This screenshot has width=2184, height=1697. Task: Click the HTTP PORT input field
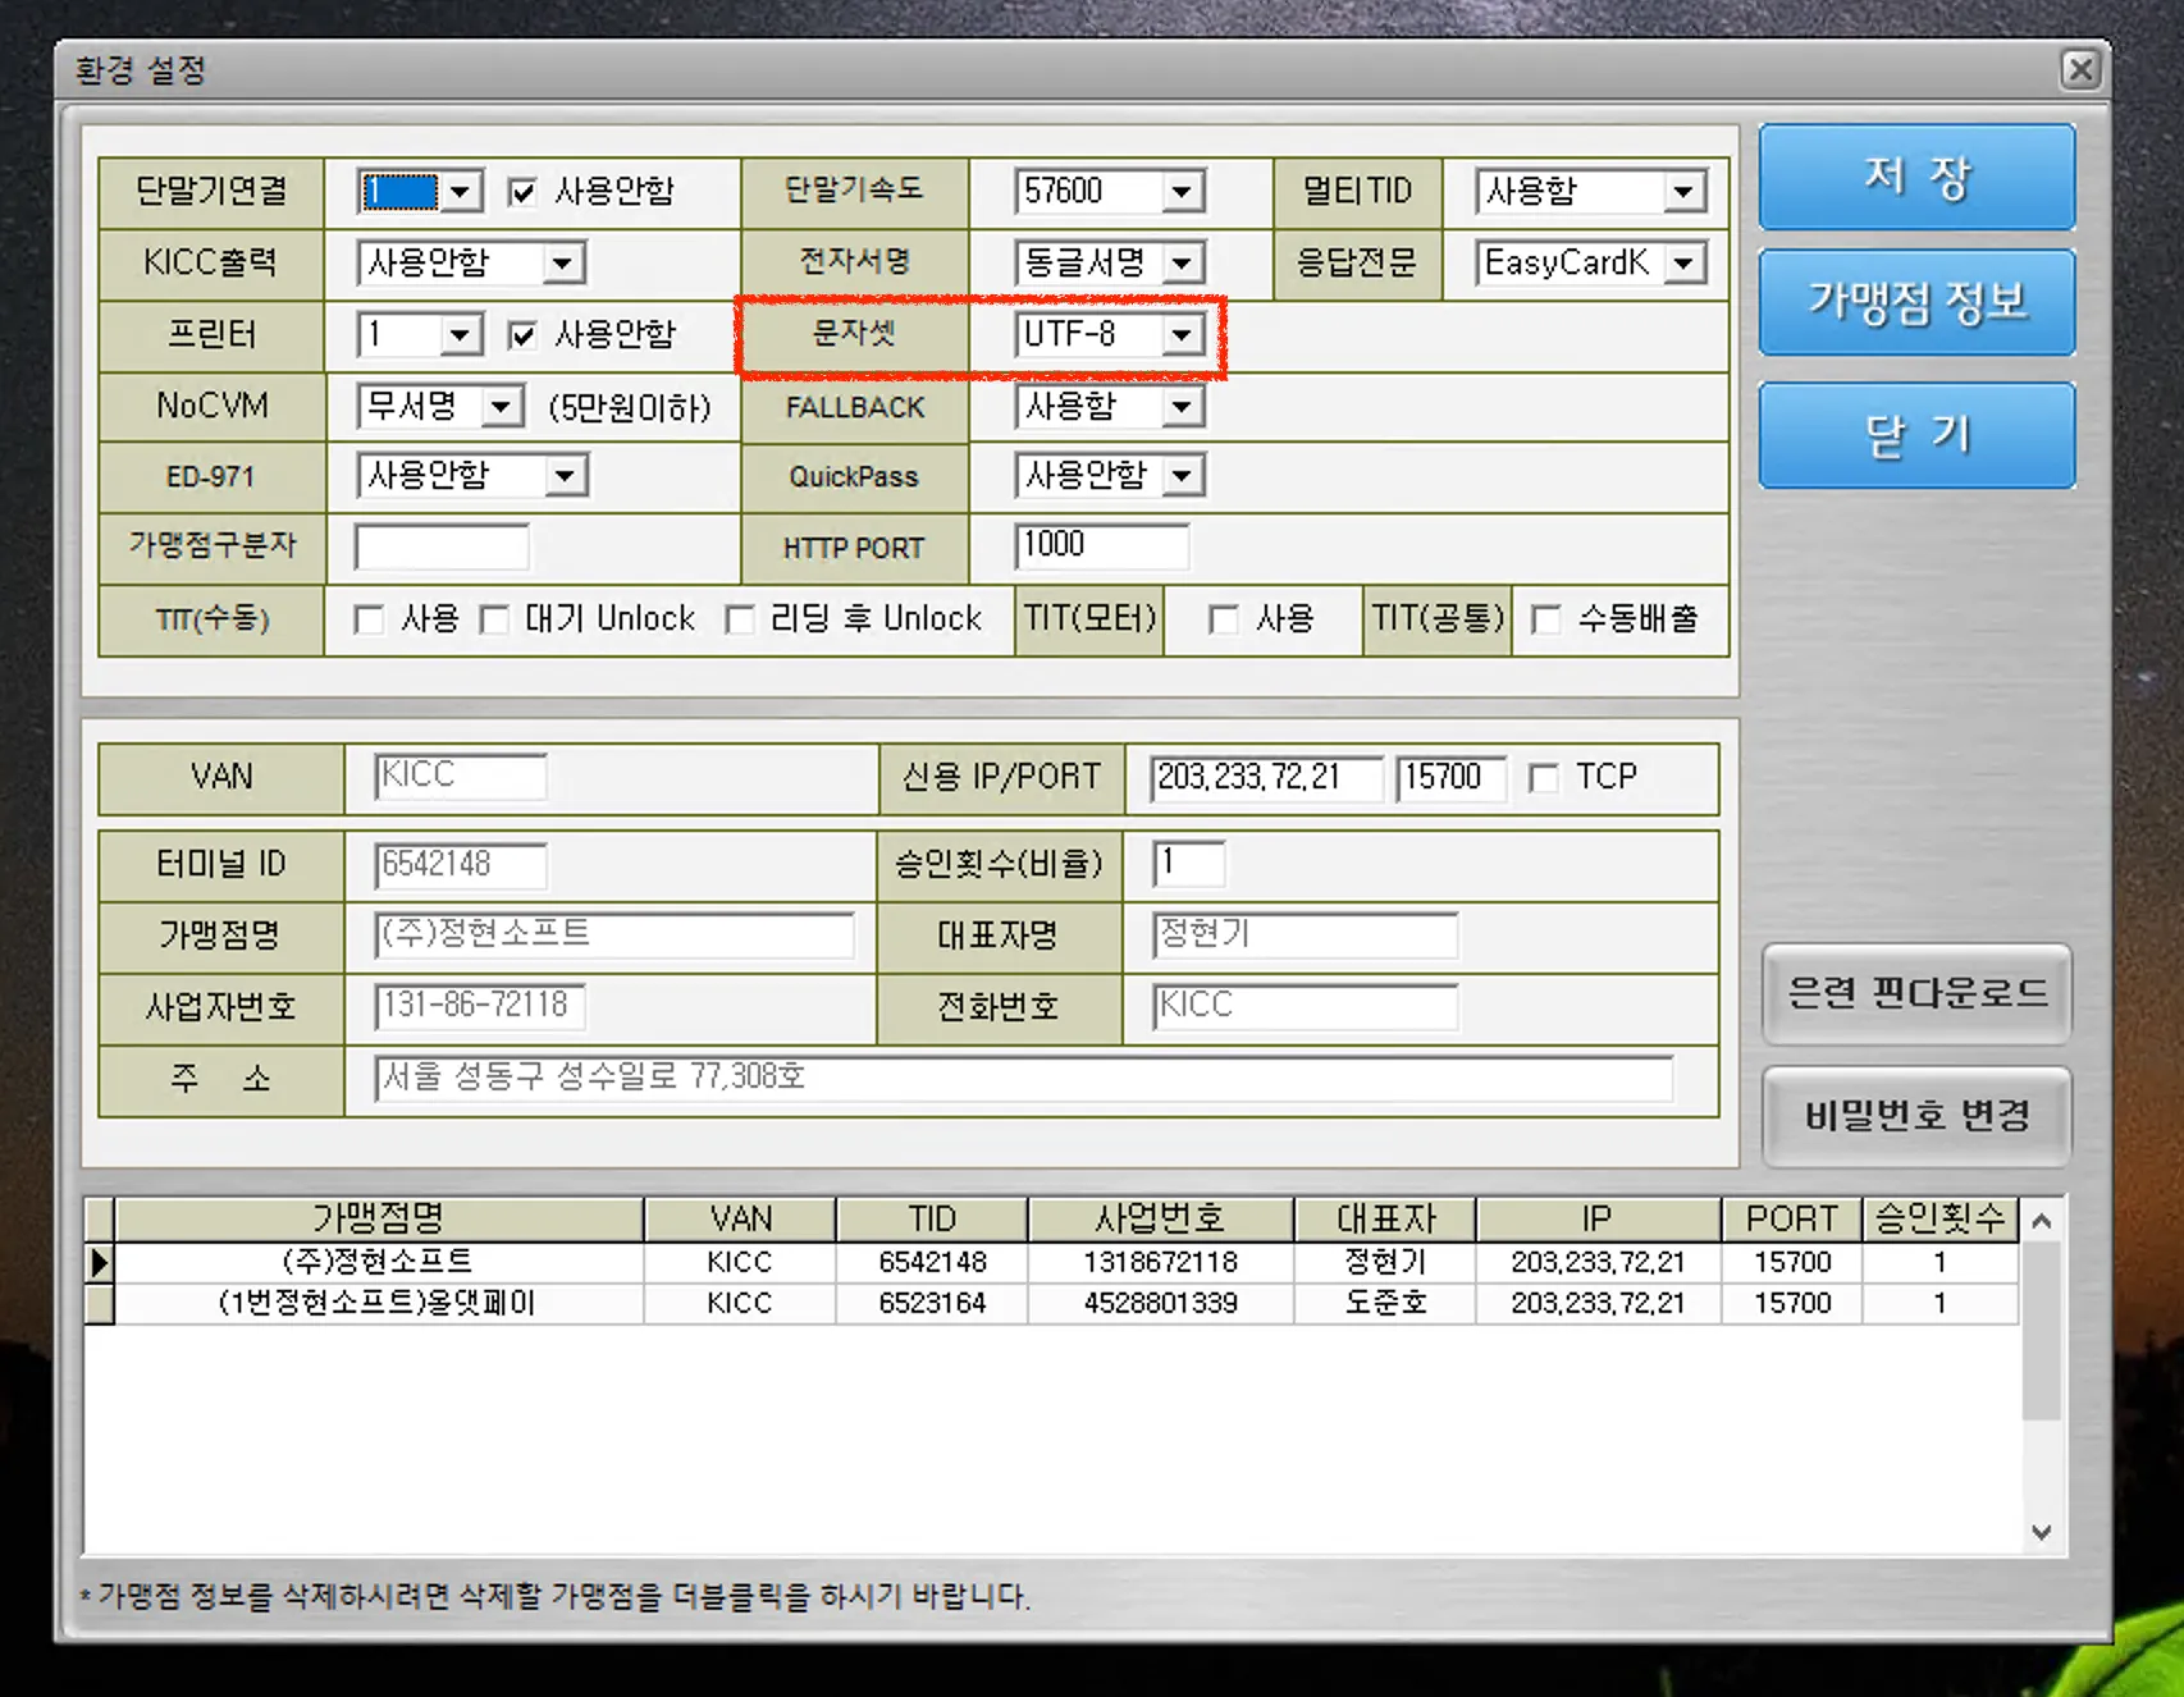tap(1101, 546)
